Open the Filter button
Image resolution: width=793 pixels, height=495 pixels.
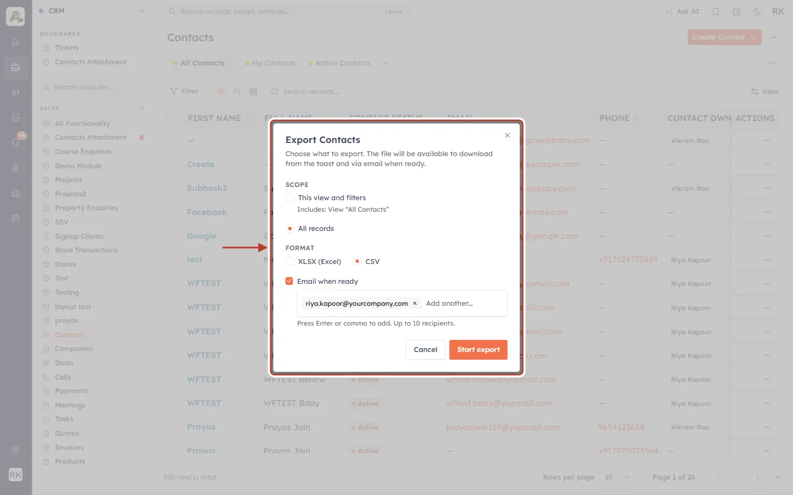[x=184, y=91]
